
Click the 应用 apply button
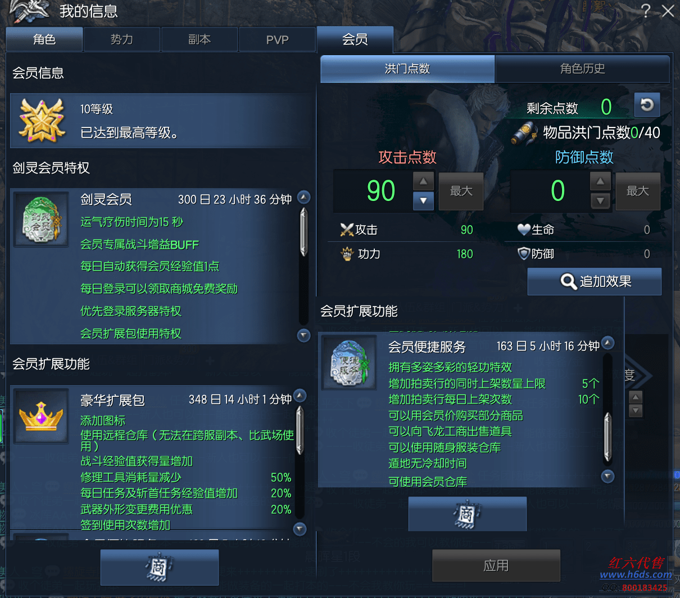496,565
